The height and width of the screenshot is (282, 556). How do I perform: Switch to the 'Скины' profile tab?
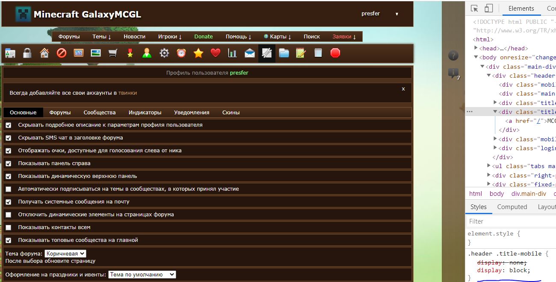tap(231, 113)
